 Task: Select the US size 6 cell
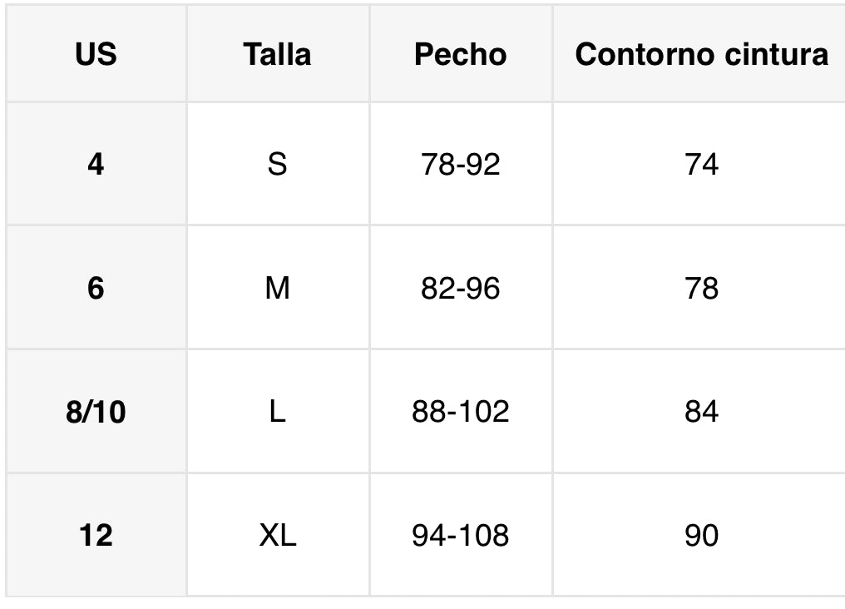point(96,288)
